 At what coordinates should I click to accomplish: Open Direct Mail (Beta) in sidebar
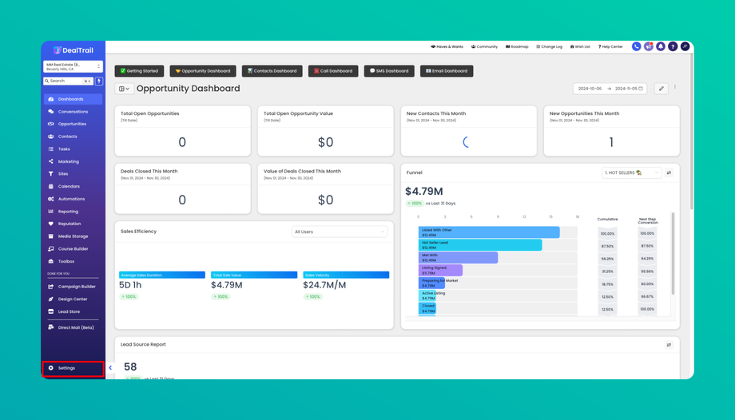click(73, 327)
